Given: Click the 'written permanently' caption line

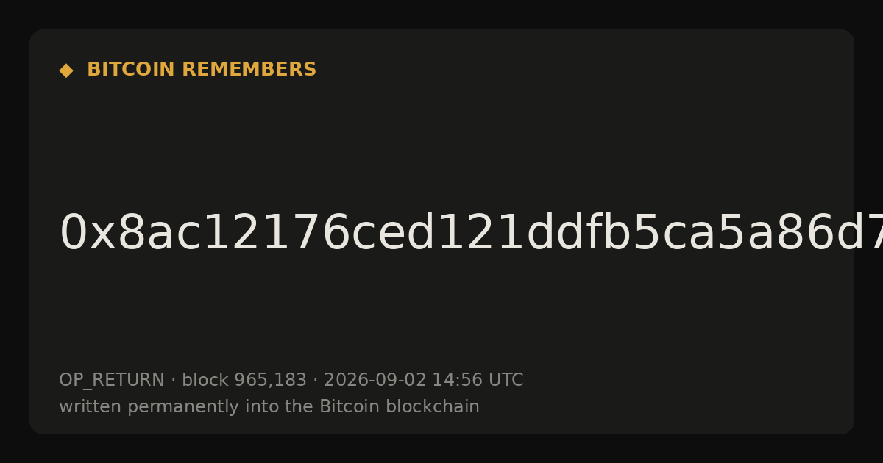Looking at the screenshot, I should (269, 407).
